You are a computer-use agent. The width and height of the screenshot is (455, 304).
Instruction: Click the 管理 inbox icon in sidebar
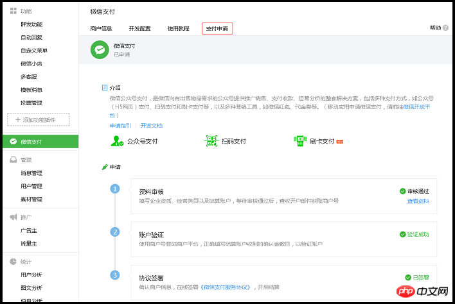(x=13, y=160)
